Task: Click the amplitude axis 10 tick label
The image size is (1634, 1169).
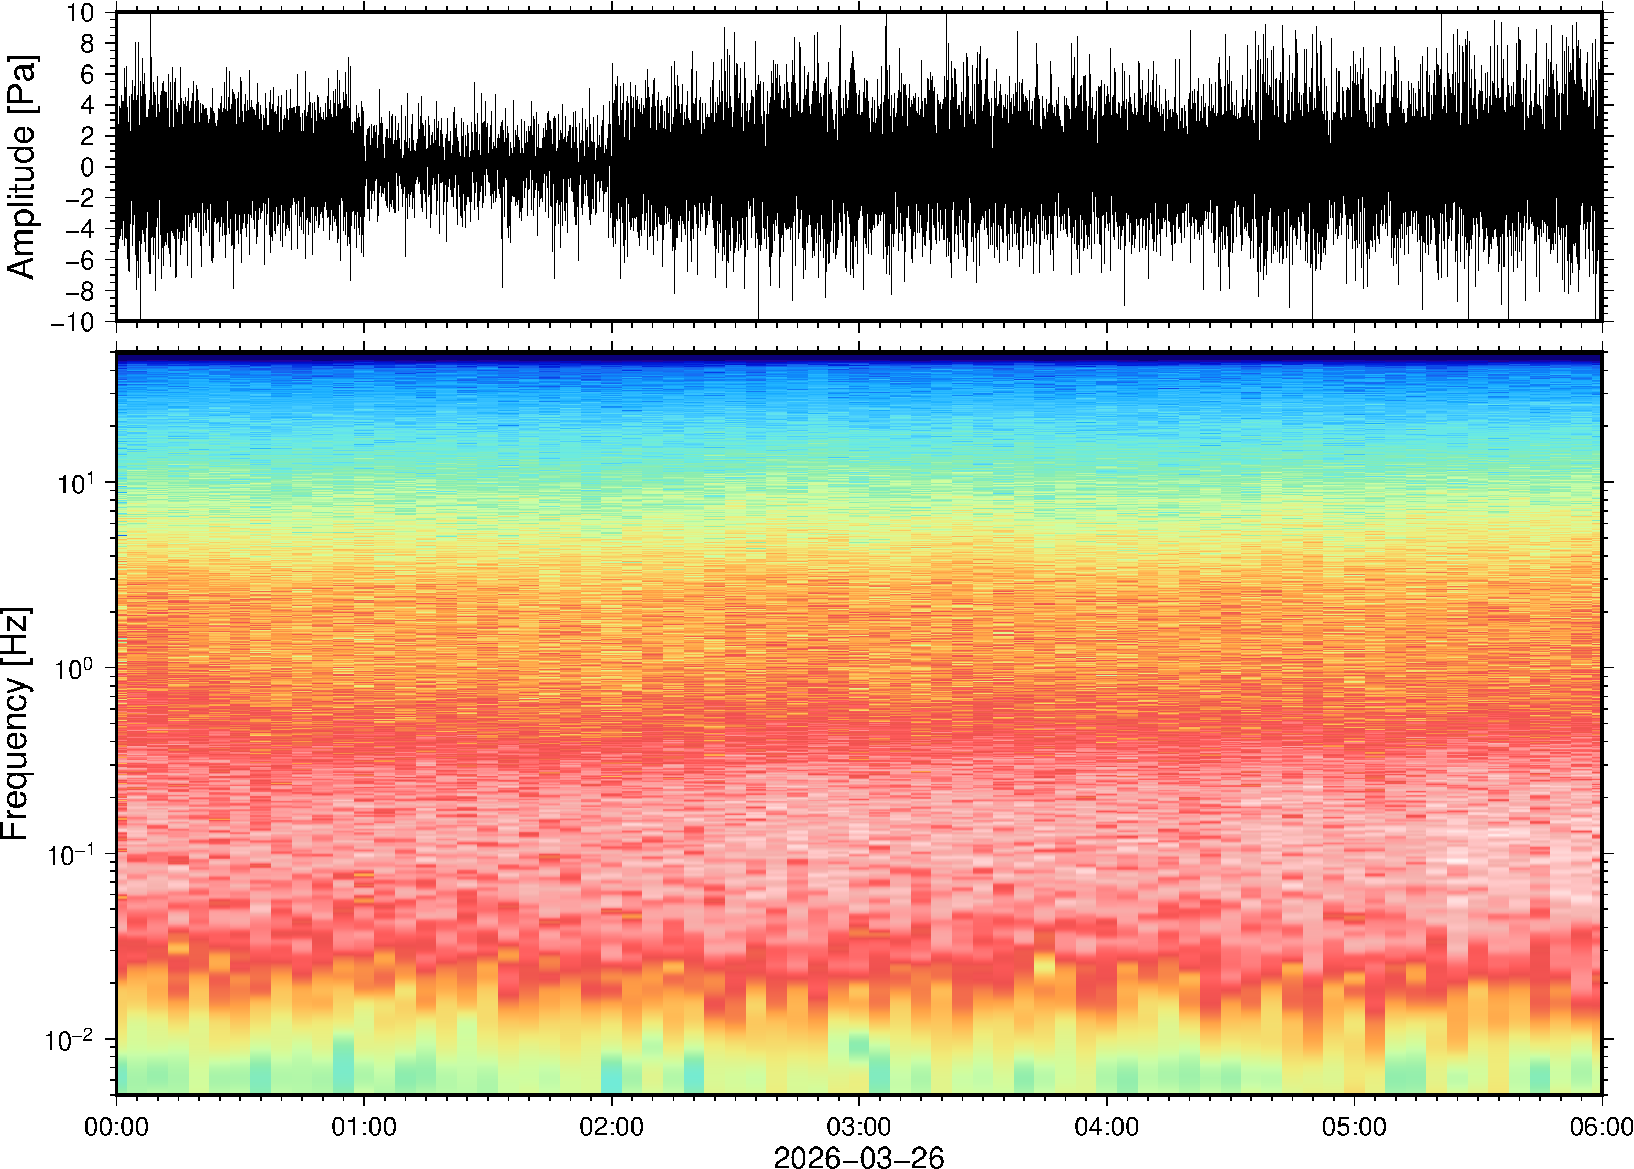Action: [81, 12]
